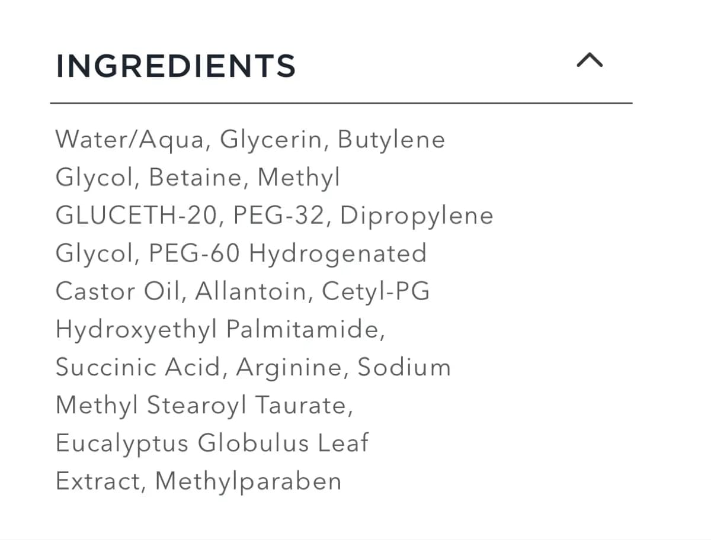Select Eucalyptus Globulus Leaf Extract
The height and width of the screenshot is (540, 711).
click(212, 443)
